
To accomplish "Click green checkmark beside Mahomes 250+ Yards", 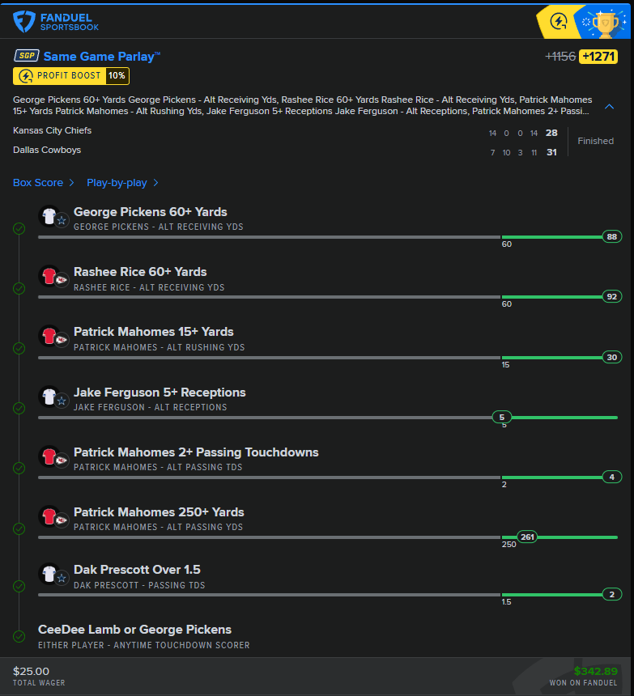I will point(19,528).
